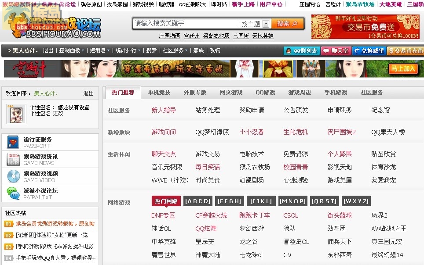Image resolution: width=424 pixels, height=265 pixels.
Task: Open the QQ群列表 penguin button
Action: pyautogui.click(x=302, y=51)
